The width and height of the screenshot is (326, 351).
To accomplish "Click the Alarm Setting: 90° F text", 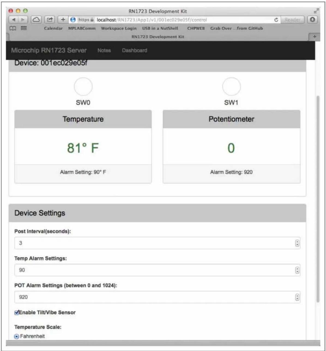I will point(83,172).
